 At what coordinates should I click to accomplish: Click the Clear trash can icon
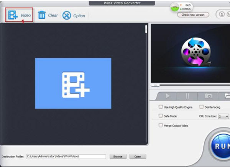point(42,15)
